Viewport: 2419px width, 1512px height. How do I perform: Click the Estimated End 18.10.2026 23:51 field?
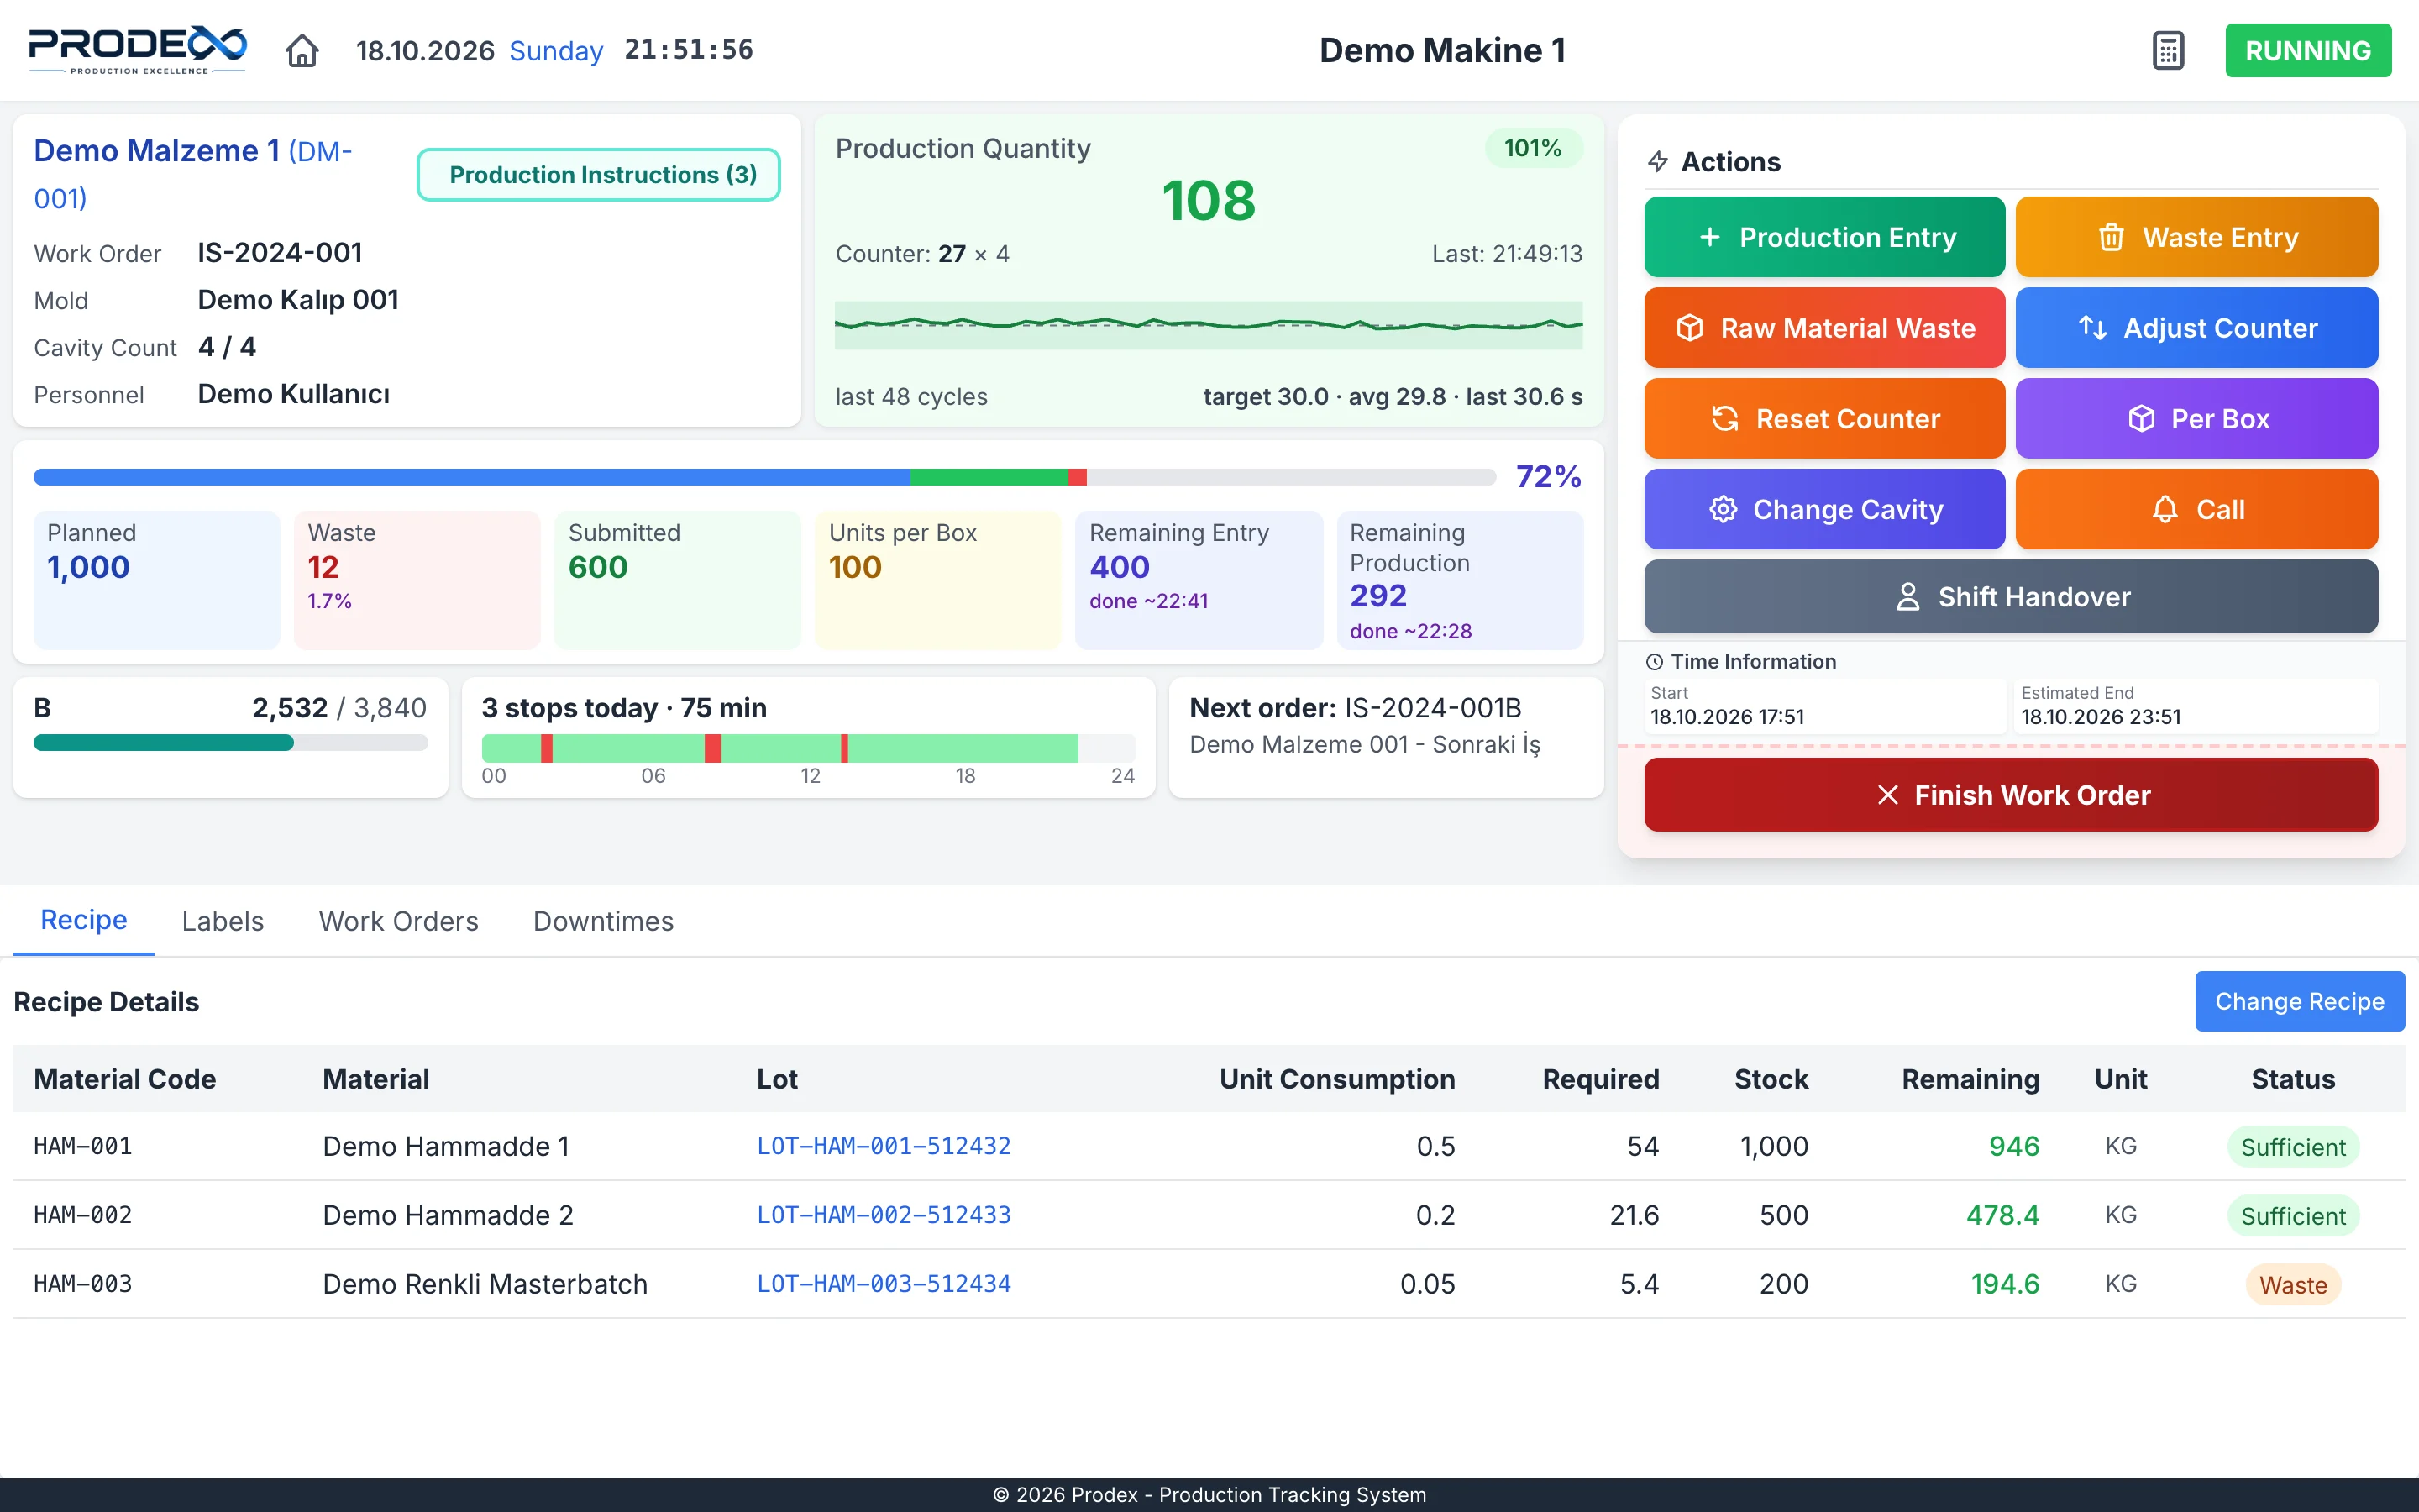[2195, 706]
